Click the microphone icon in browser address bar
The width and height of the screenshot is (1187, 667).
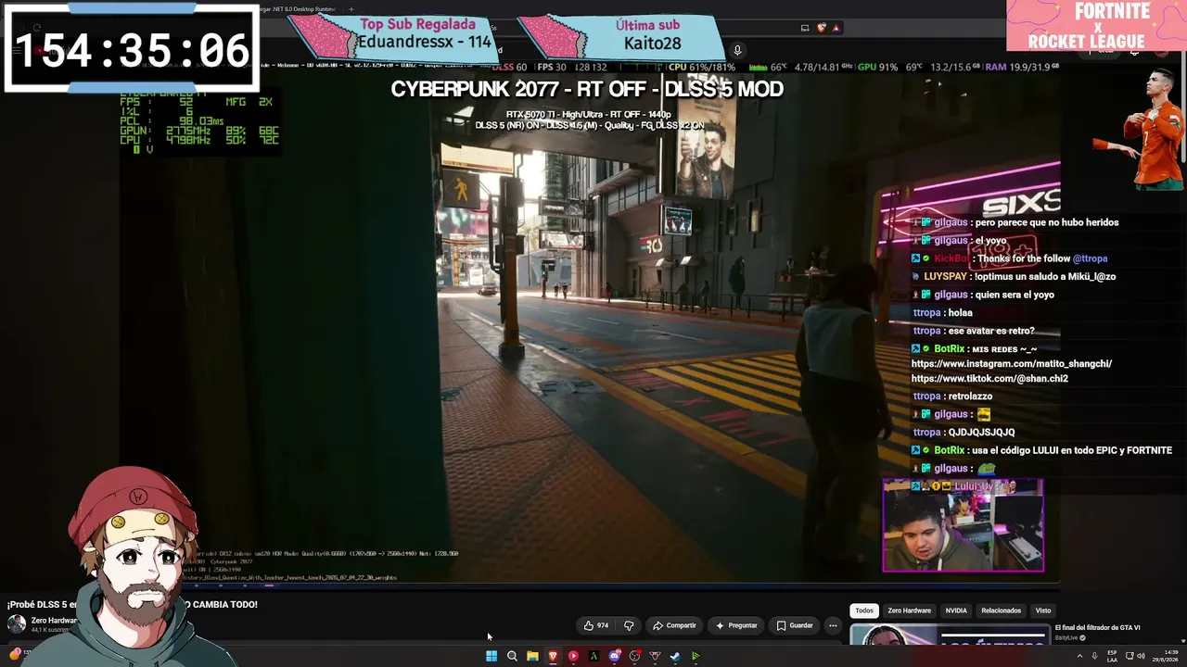tap(737, 50)
